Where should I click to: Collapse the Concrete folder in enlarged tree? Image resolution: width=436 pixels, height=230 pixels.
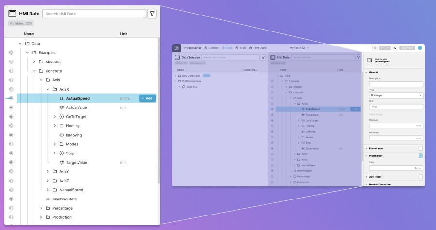(34, 71)
